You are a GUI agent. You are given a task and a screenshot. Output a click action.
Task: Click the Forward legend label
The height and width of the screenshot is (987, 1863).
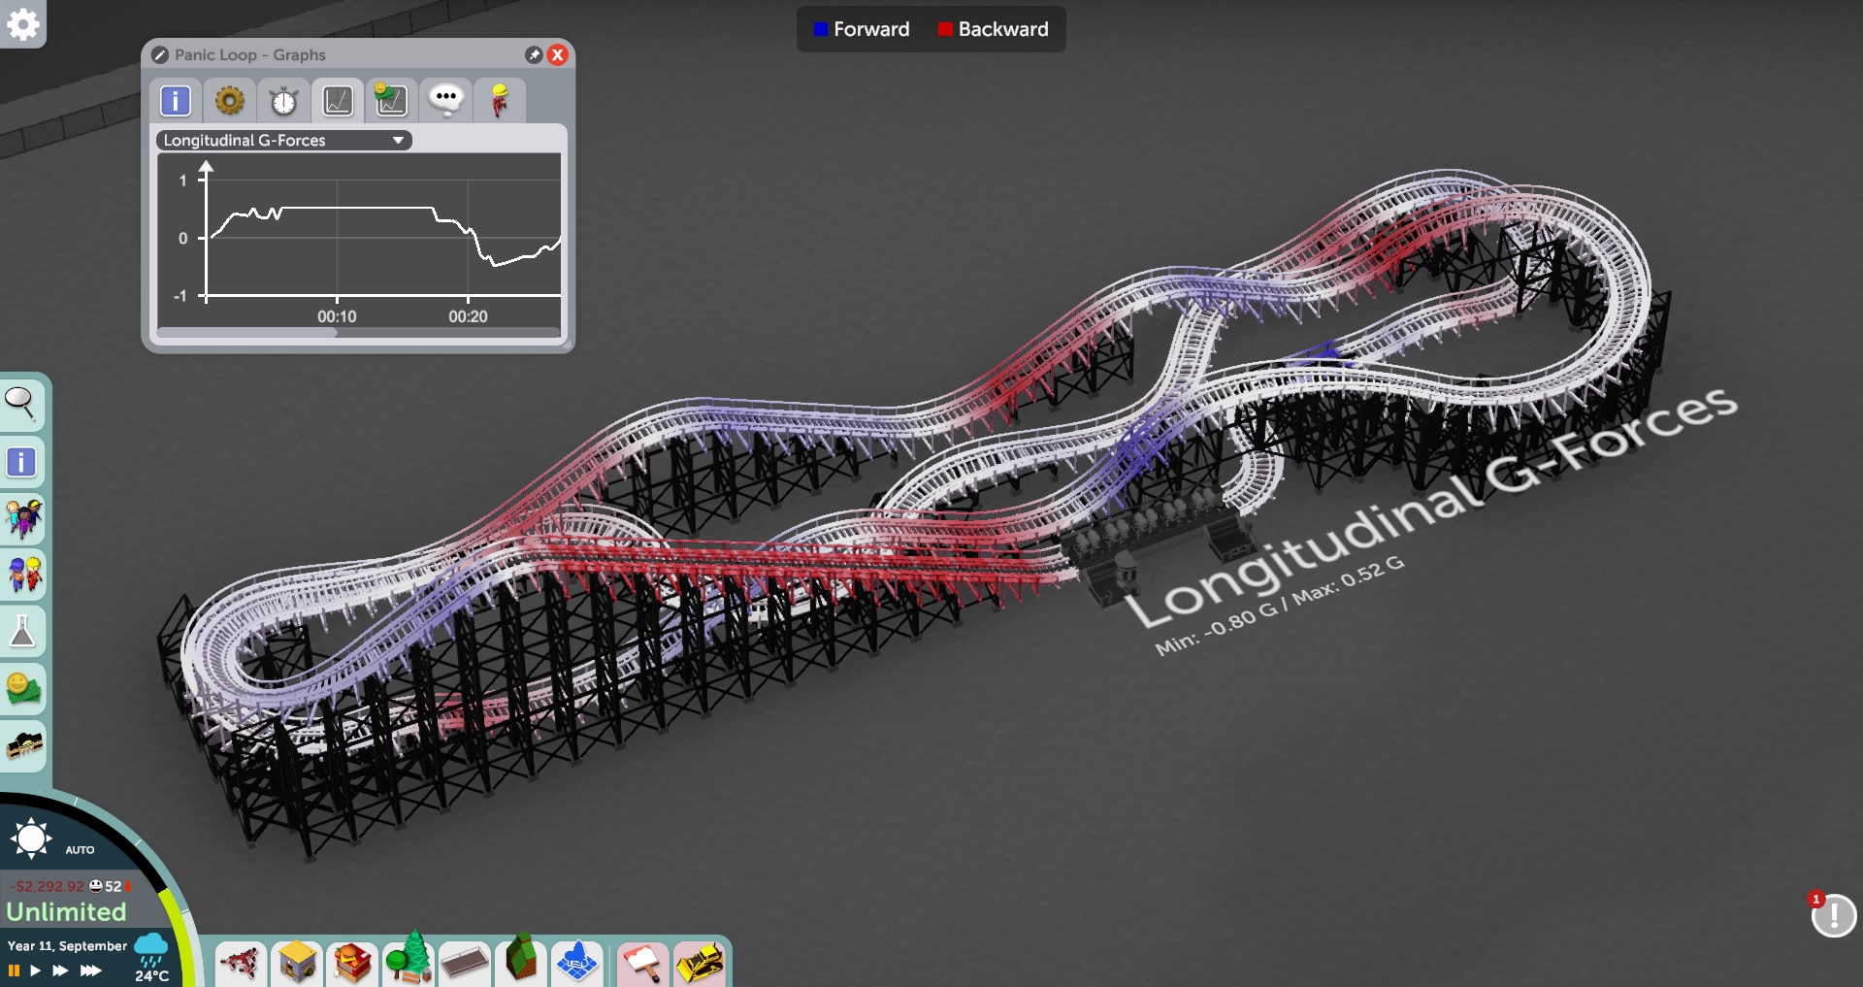(x=871, y=29)
